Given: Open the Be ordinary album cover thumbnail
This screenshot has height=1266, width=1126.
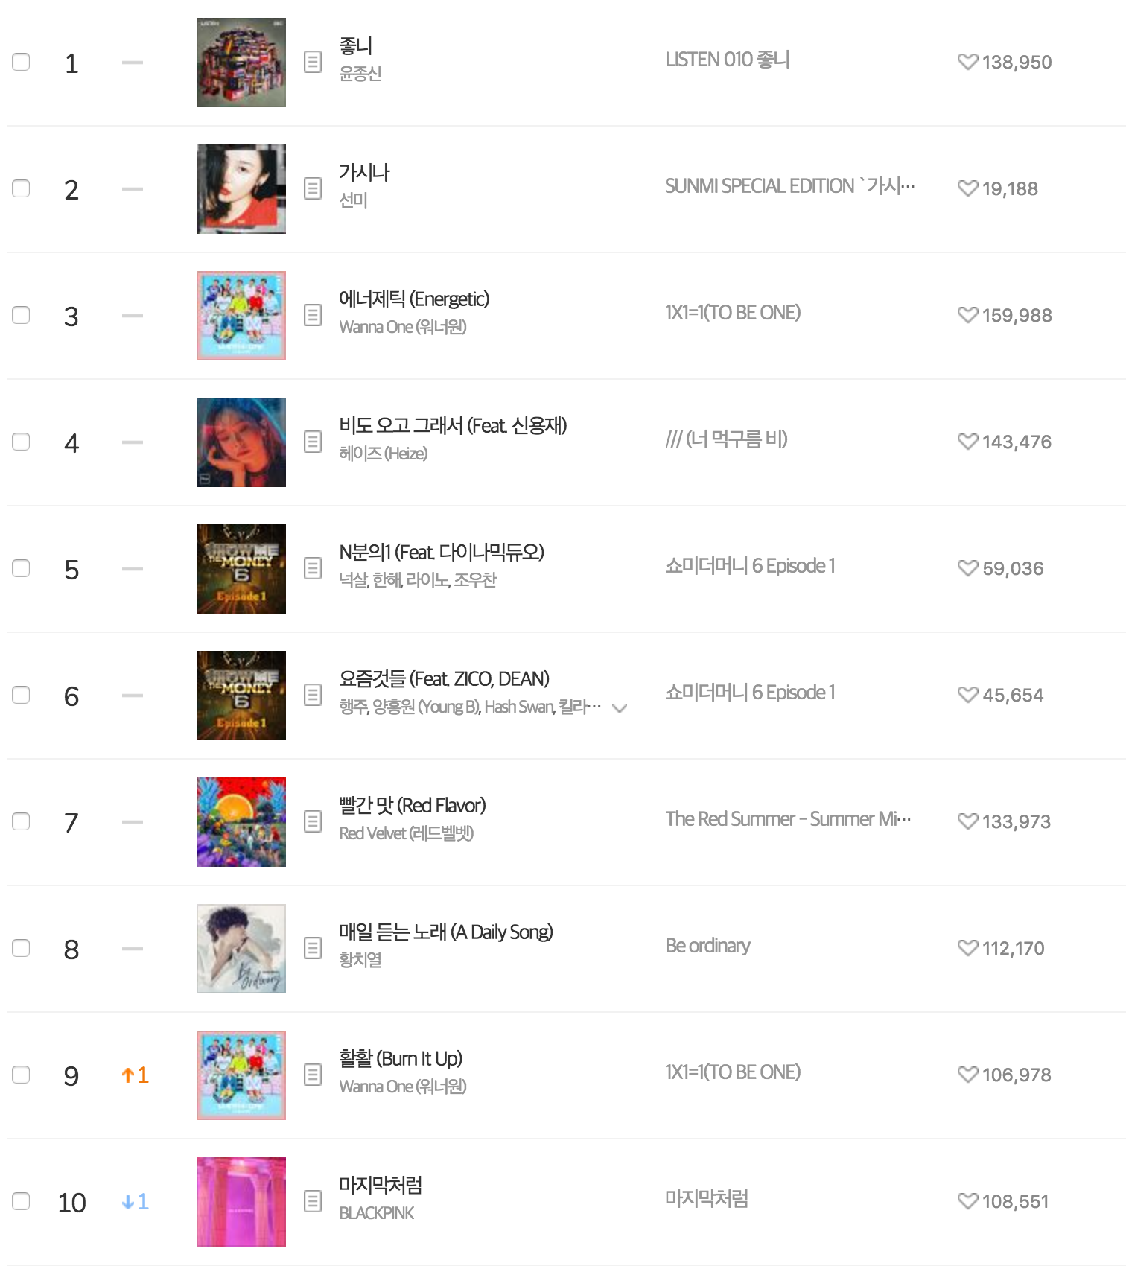Looking at the screenshot, I should (241, 949).
